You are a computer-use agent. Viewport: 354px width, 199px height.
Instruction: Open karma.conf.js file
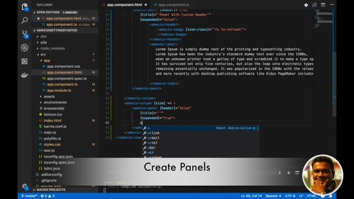[55, 127]
